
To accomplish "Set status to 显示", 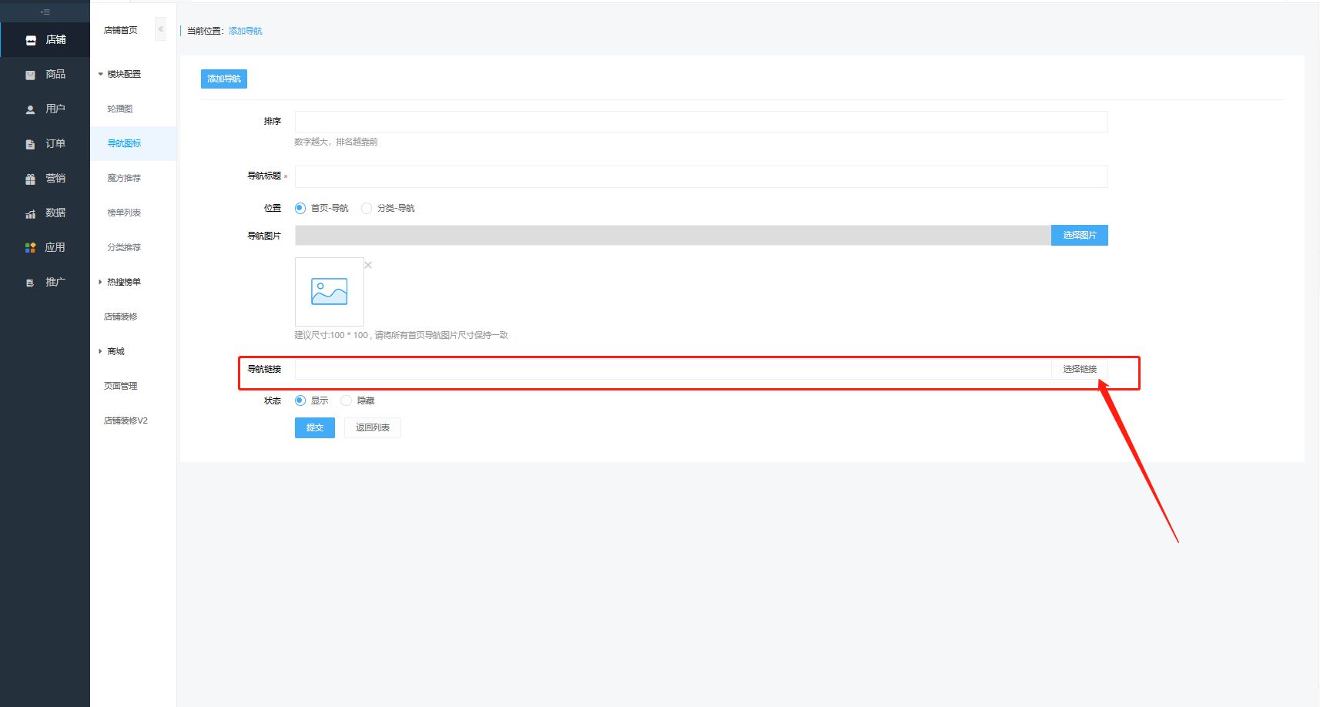I will point(300,400).
